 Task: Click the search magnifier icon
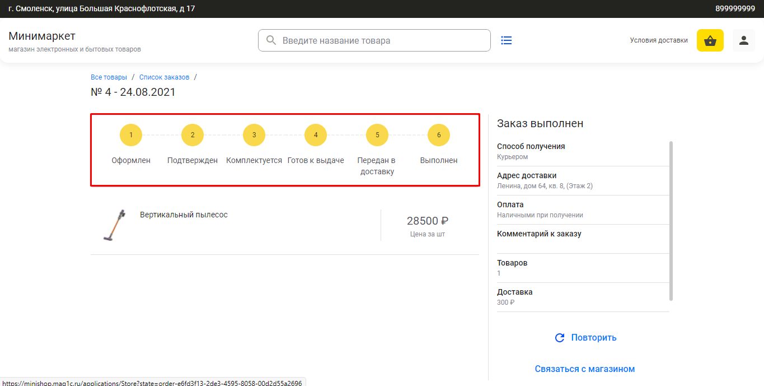coord(271,40)
